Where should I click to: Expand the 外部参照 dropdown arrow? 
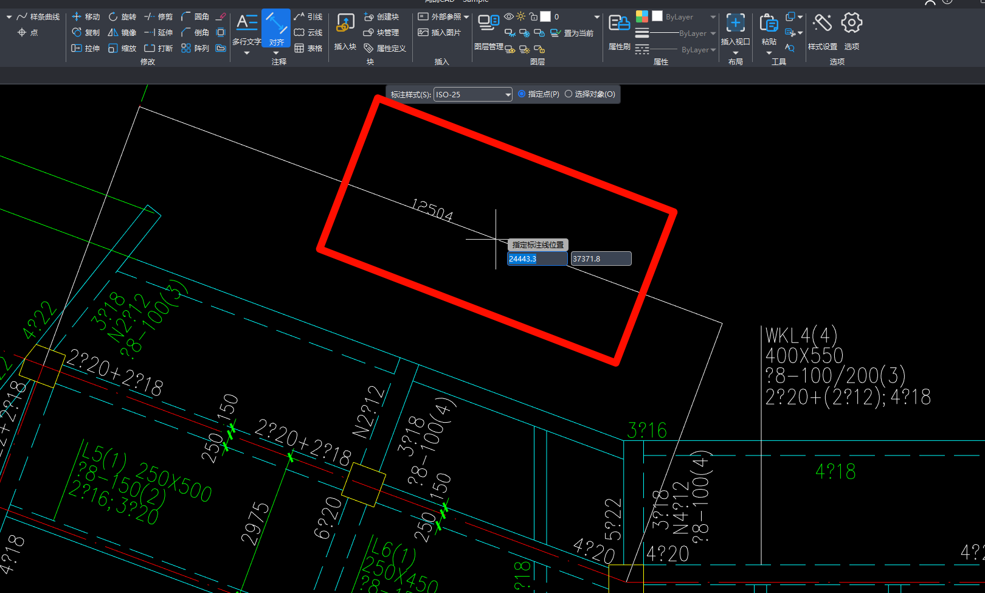pyautogui.click(x=466, y=17)
